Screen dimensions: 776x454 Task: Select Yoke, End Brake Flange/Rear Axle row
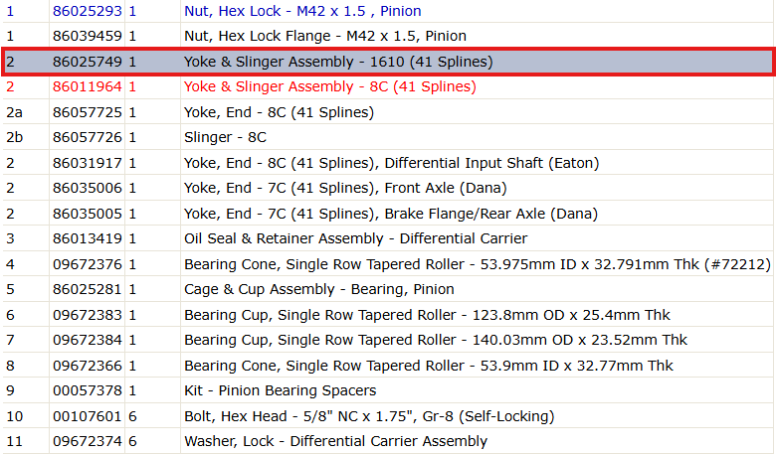coord(388,214)
